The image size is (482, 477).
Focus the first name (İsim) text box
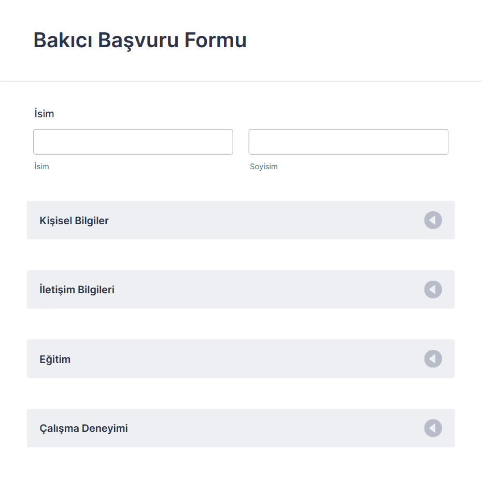pyautogui.click(x=133, y=142)
